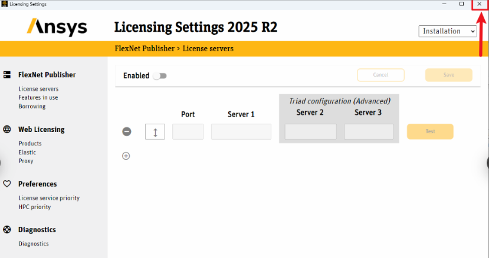Click the Cancel button
This screenshot has height=258, width=489.
pos(380,75)
